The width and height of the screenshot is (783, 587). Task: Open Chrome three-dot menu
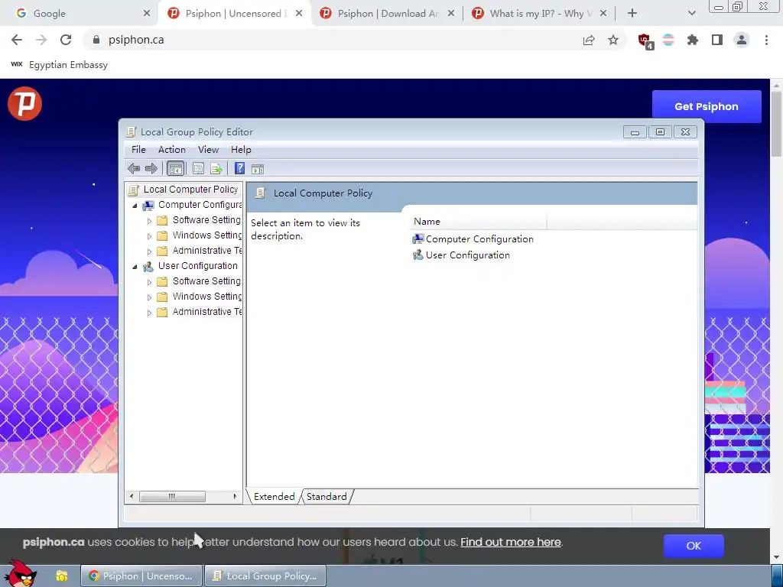point(766,40)
